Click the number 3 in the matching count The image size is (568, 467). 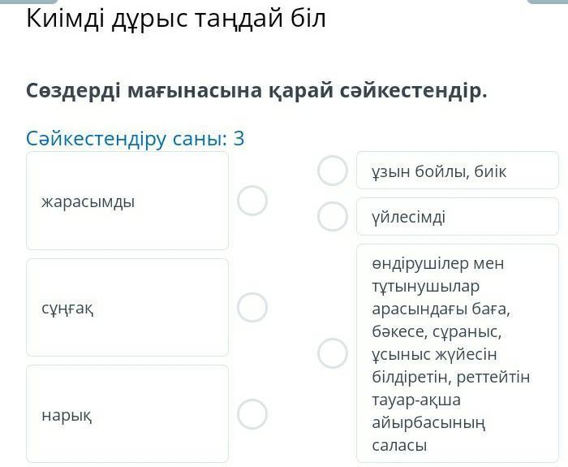click(x=239, y=139)
